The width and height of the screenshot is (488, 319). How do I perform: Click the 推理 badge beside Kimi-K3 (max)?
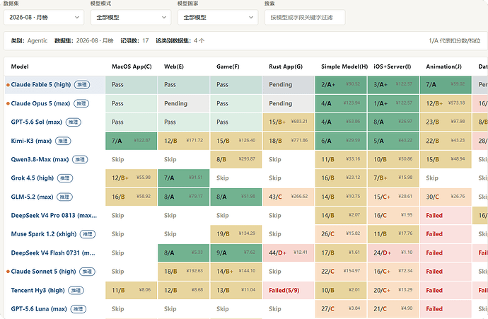[63, 141]
